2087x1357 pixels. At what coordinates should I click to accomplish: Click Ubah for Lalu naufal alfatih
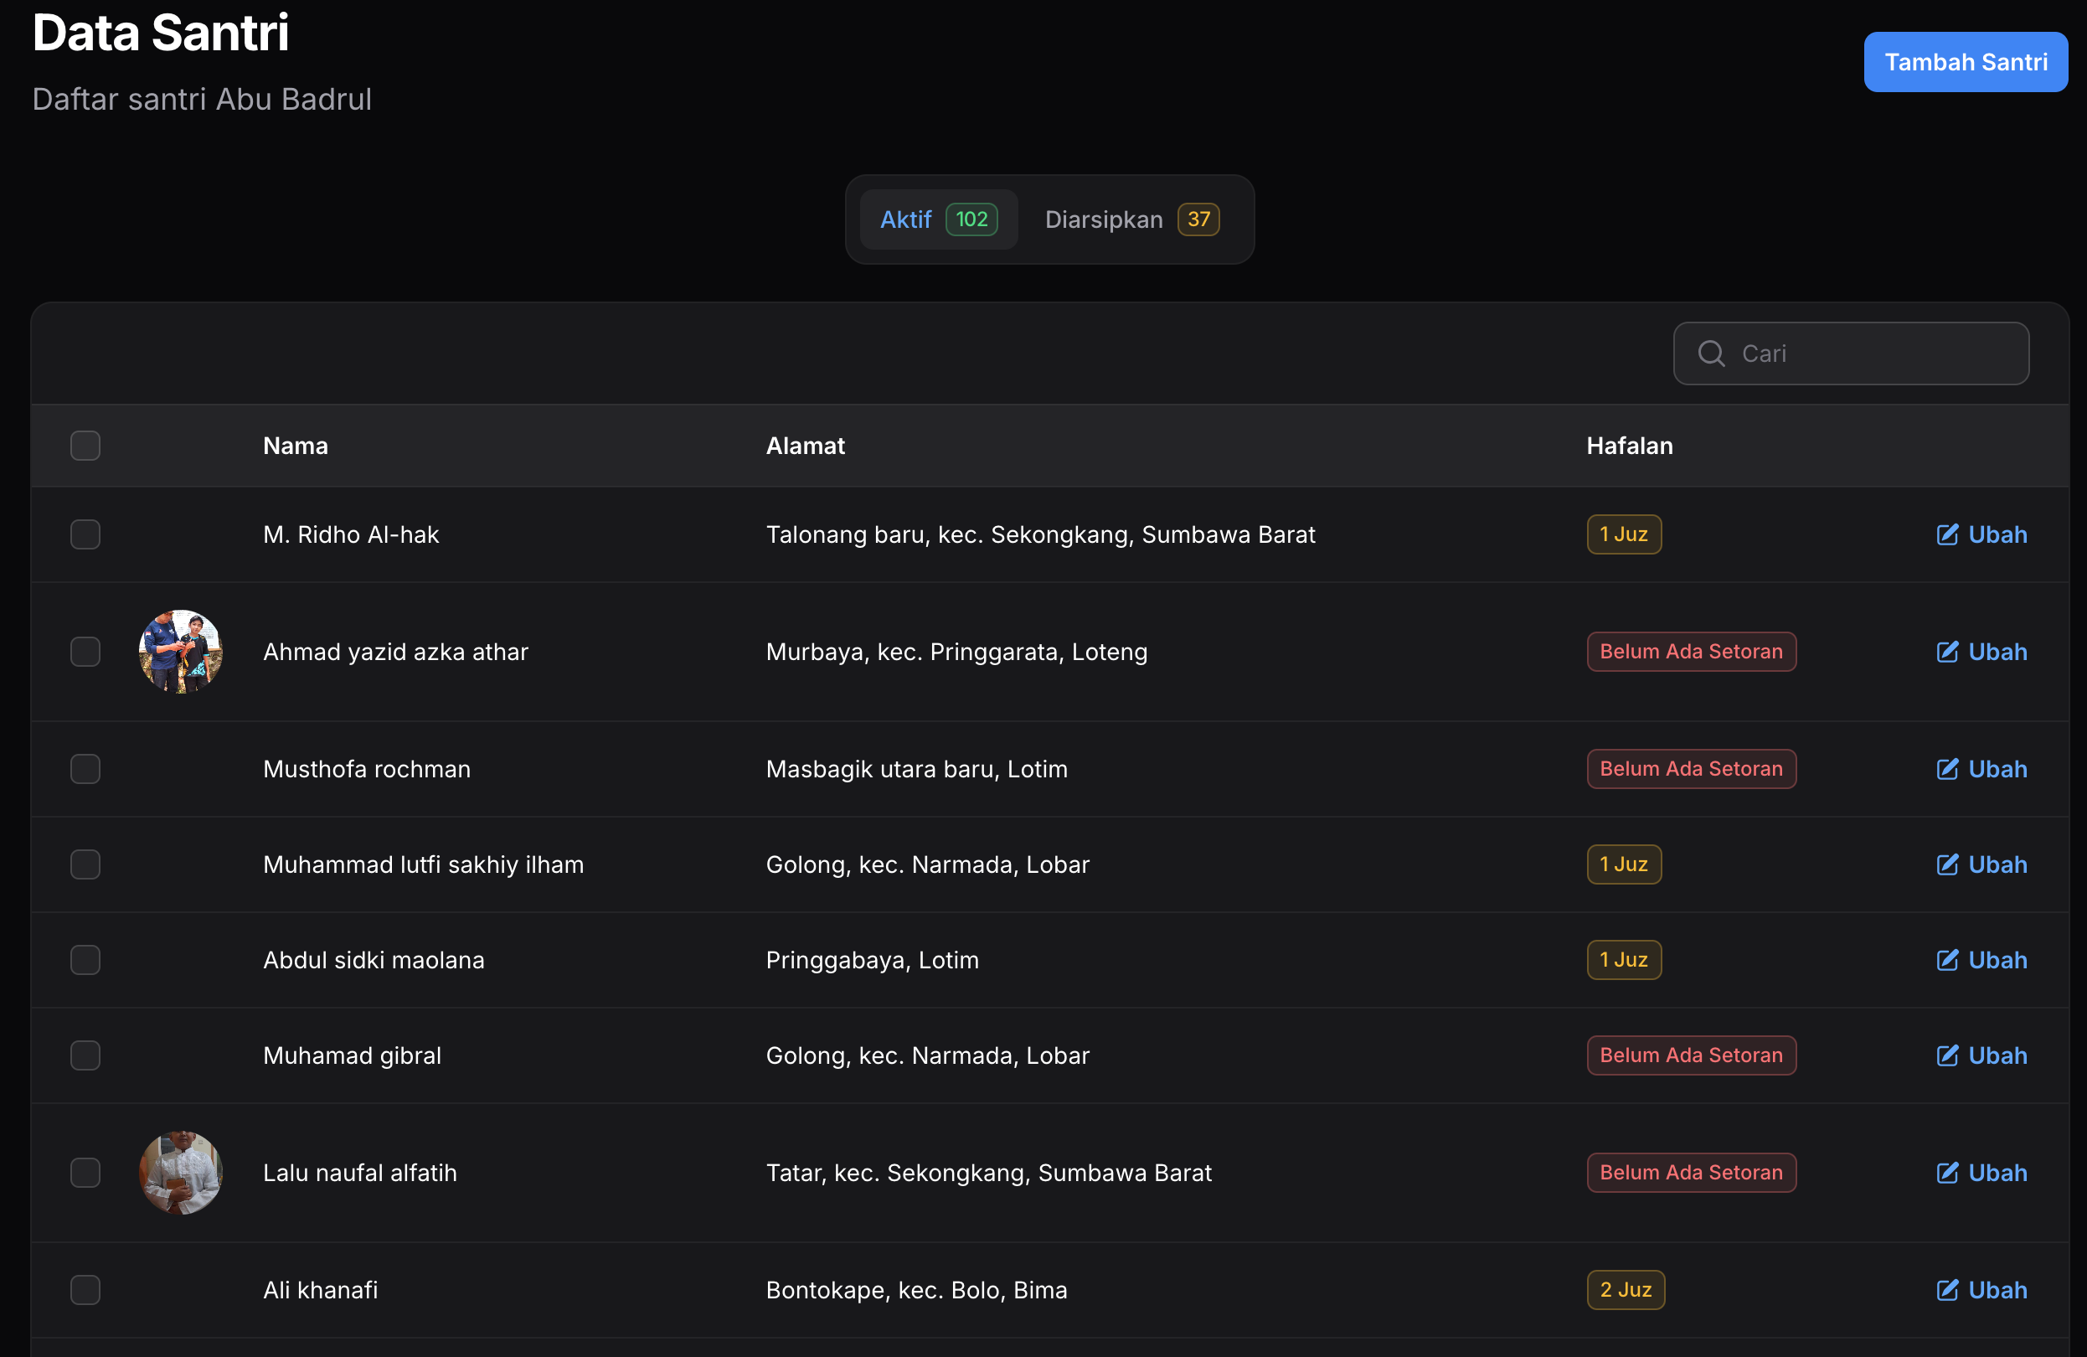coord(1981,1173)
